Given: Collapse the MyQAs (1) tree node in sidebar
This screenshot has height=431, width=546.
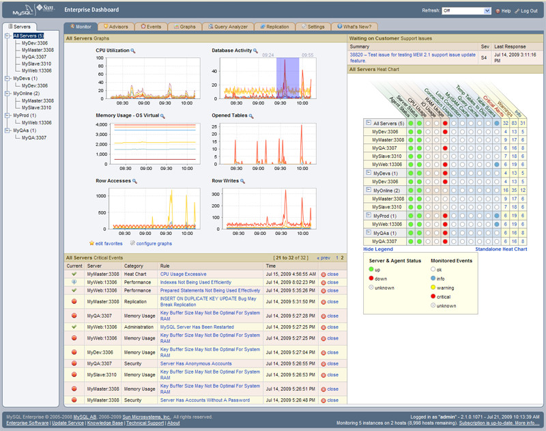Looking at the screenshot, I should 8,130.
